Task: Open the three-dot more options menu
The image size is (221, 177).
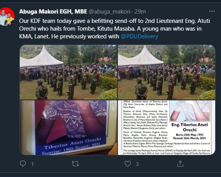Action: point(212,11)
